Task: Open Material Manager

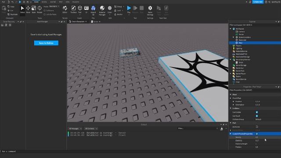Action: point(102,11)
